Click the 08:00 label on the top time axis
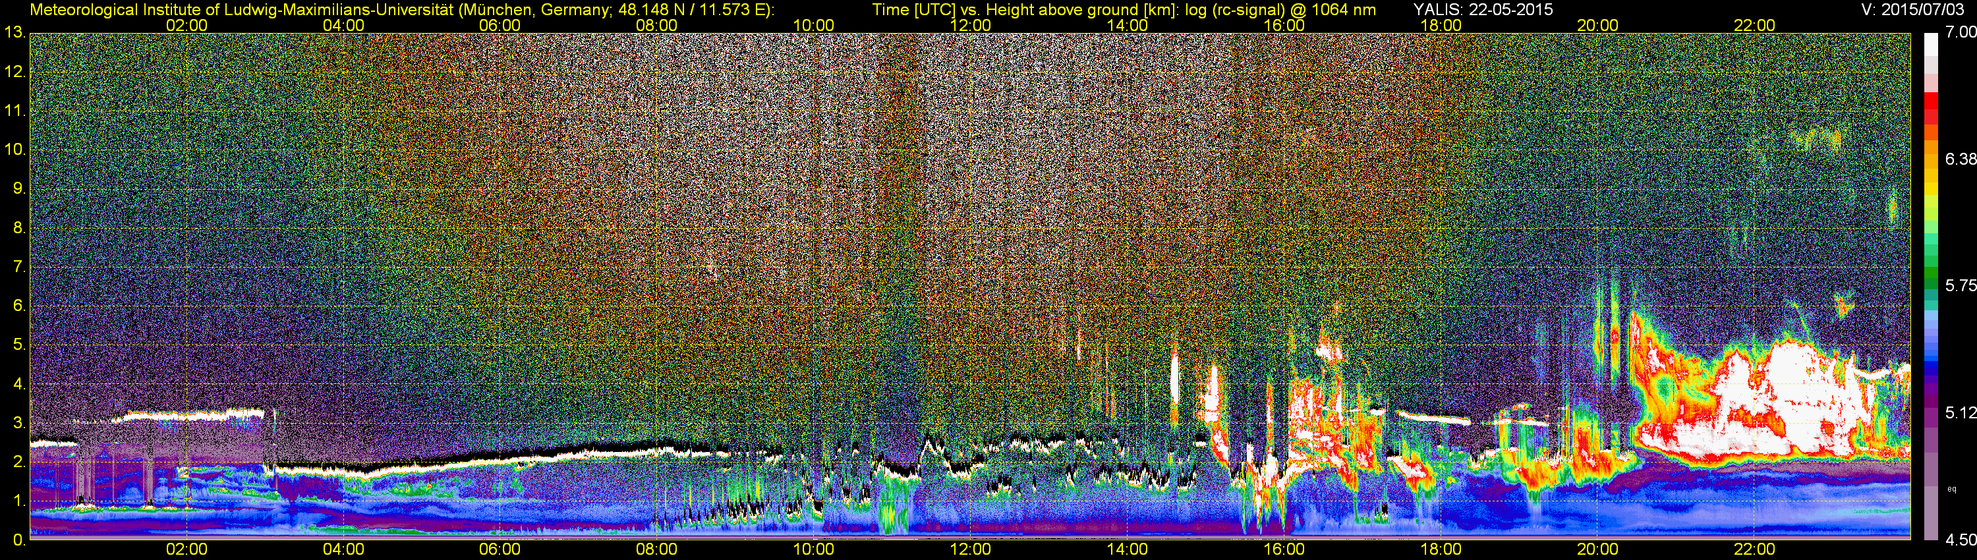1977x560 pixels. click(x=656, y=25)
